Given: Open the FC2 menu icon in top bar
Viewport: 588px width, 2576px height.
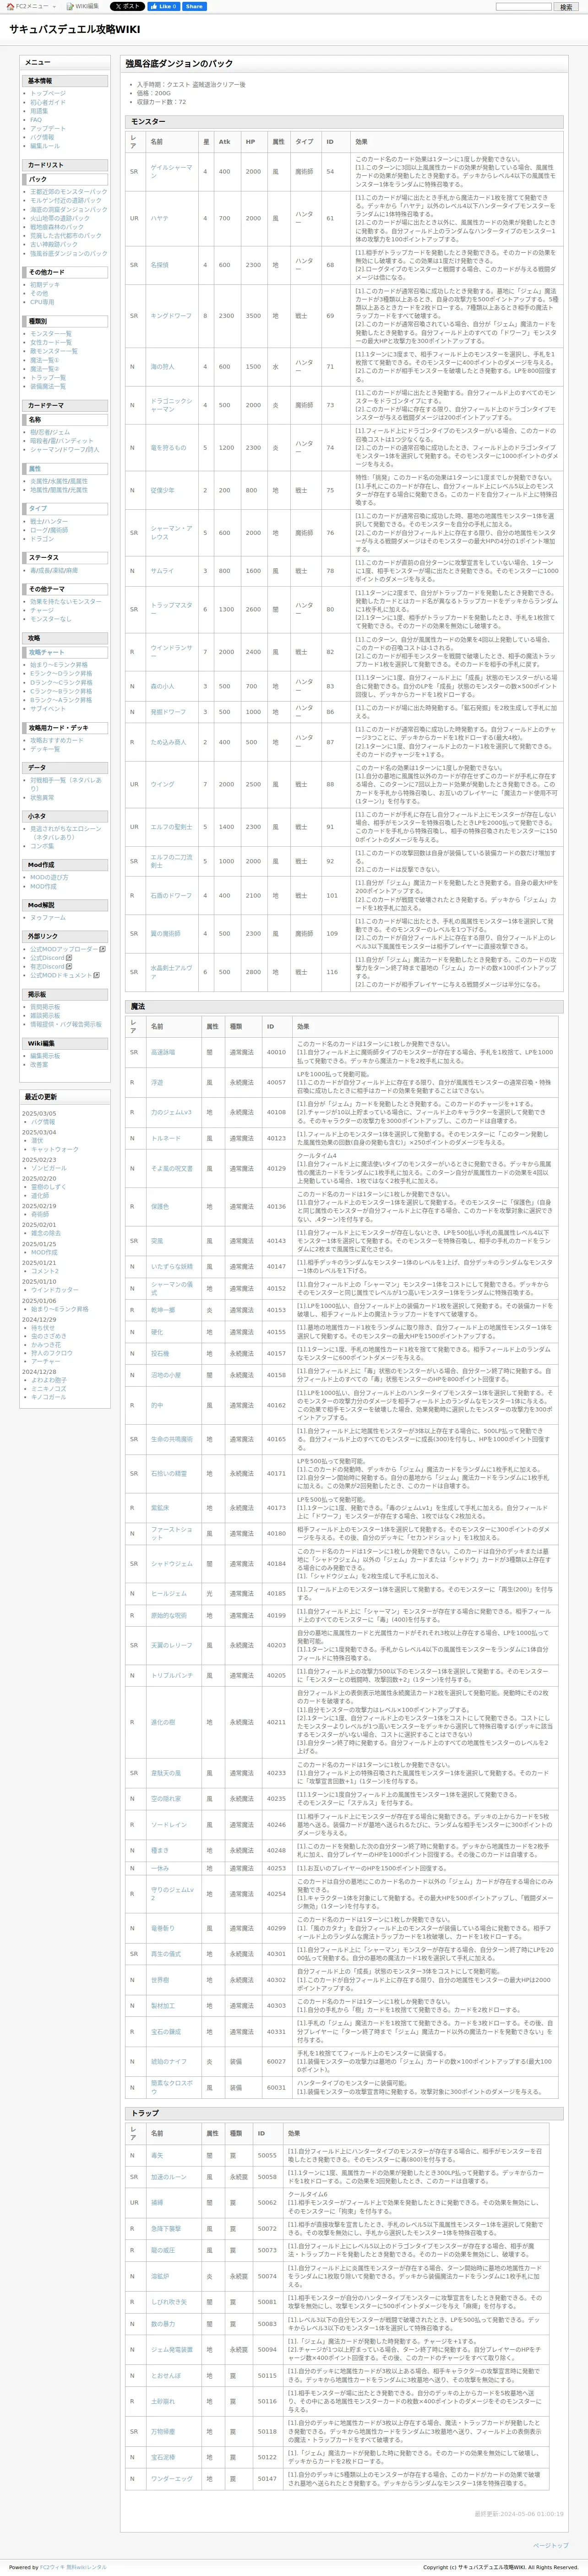Looking at the screenshot, I should pyautogui.click(x=9, y=6).
